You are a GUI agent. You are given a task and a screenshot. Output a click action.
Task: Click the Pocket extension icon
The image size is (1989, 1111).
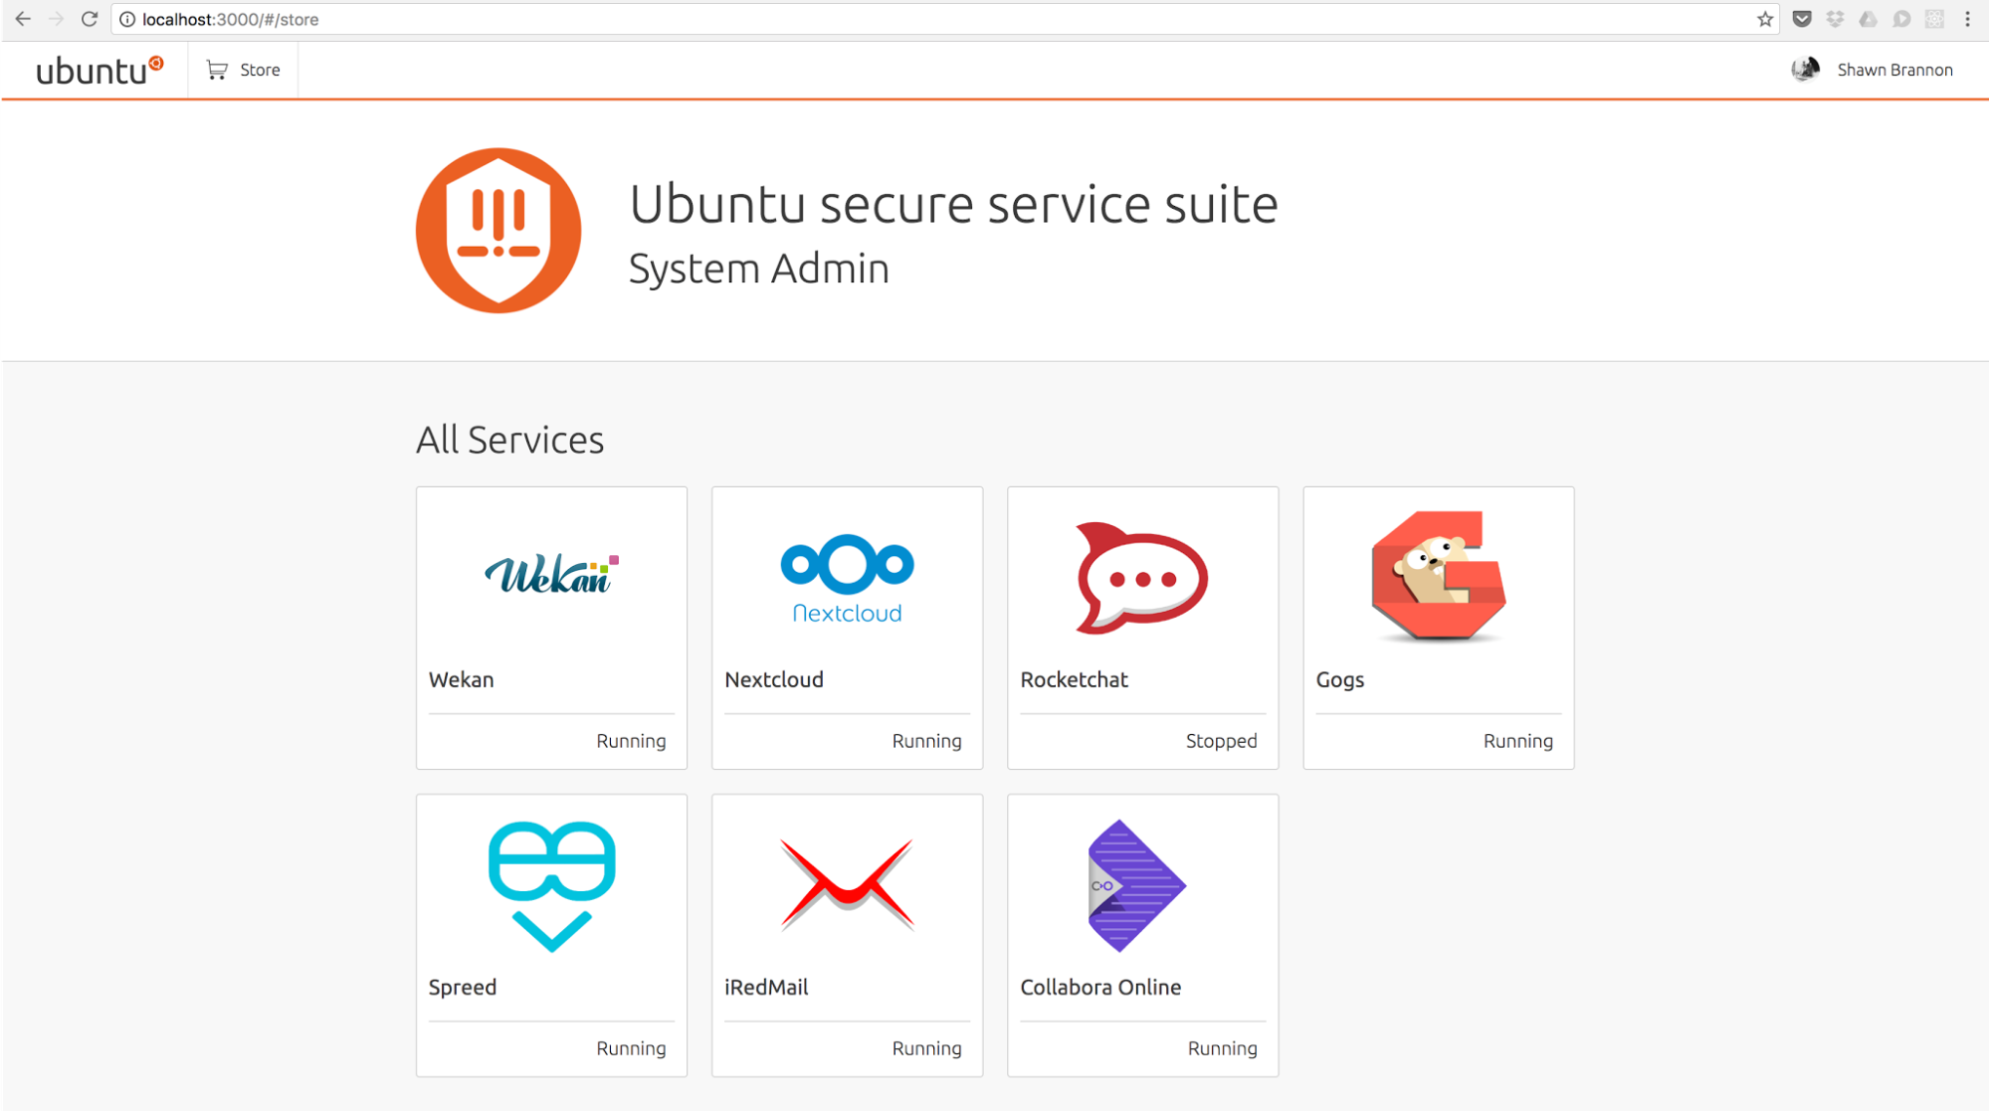pyautogui.click(x=1802, y=19)
